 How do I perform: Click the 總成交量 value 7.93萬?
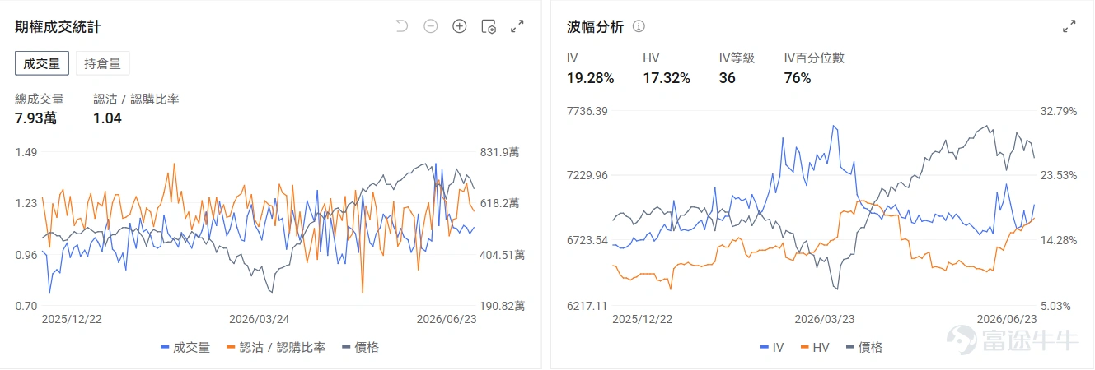tap(35, 118)
